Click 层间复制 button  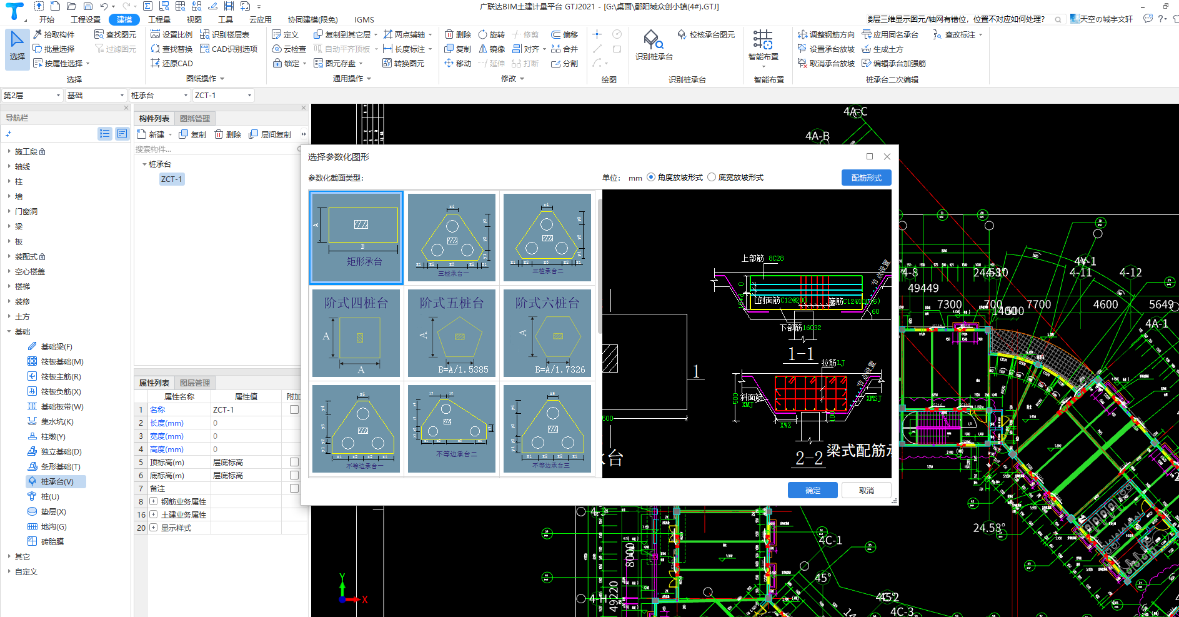click(270, 134)
